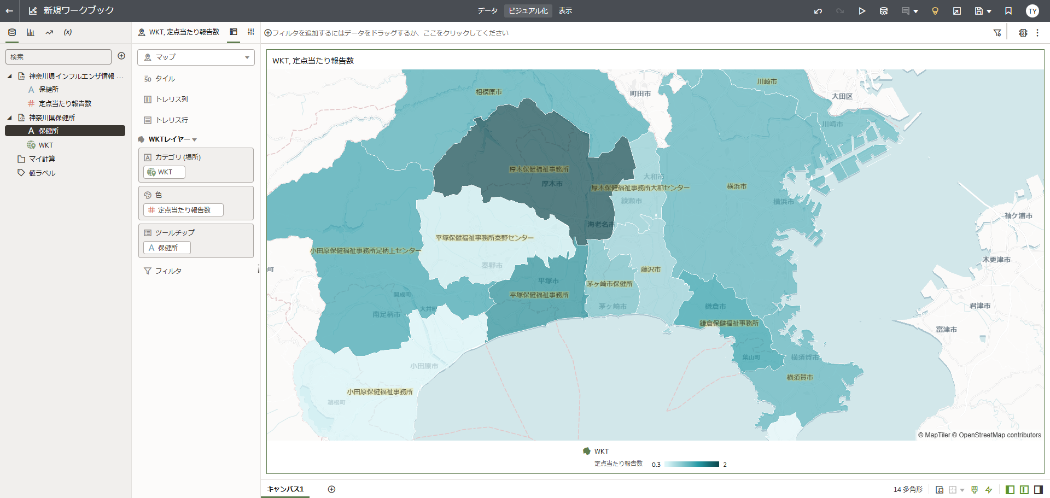Switch to the 表示 tab
Viewport: 1050px width, 498px height.
tap(565, 11)
